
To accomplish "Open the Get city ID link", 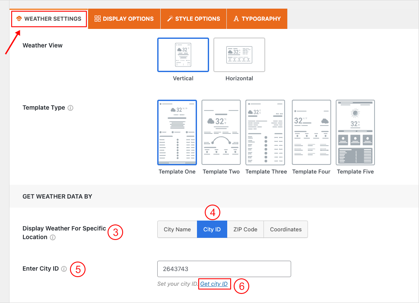I will 214,284.
